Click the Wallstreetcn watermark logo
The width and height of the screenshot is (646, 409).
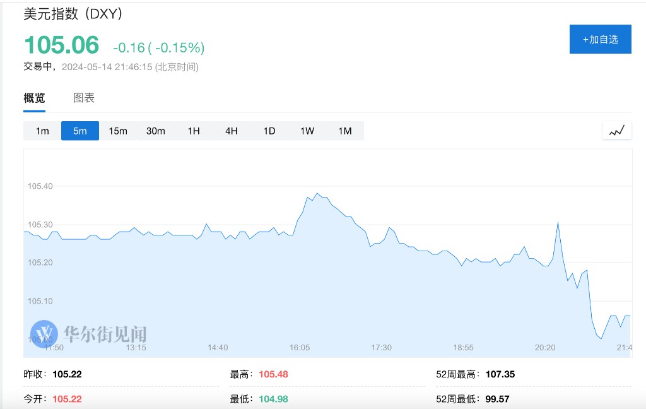click(x=90, y=332)
